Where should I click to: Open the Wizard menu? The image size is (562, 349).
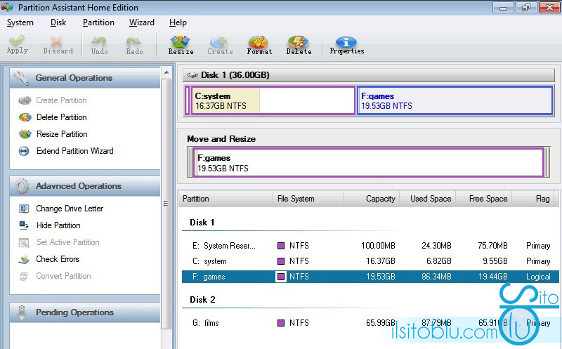(142, 22)
